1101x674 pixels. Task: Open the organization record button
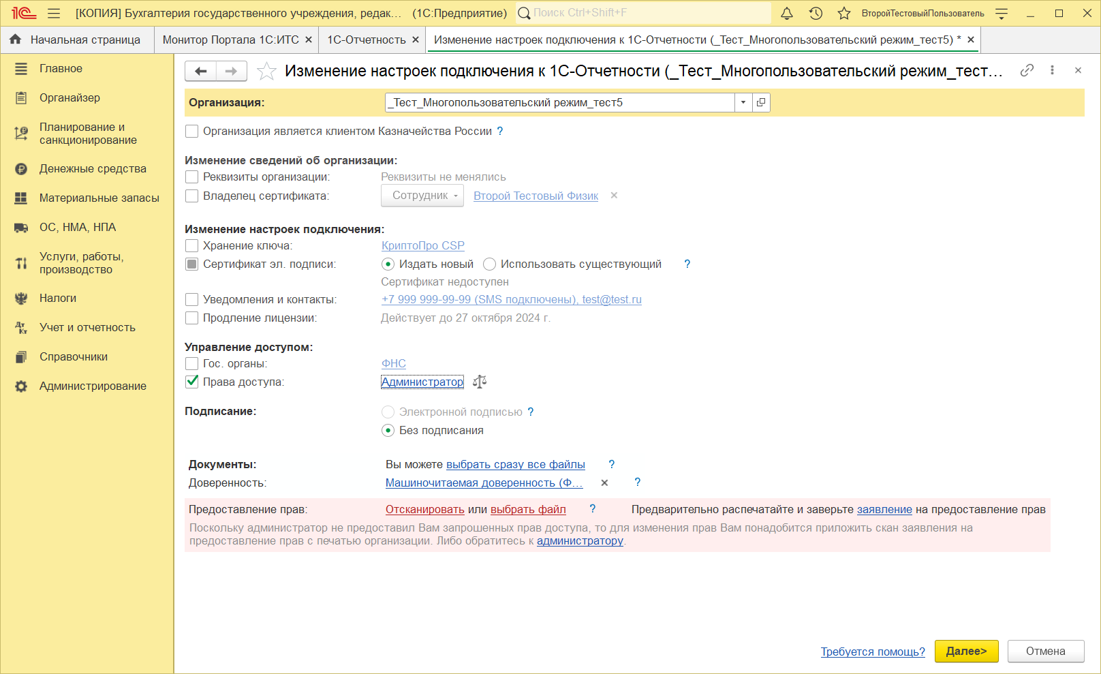761,102
